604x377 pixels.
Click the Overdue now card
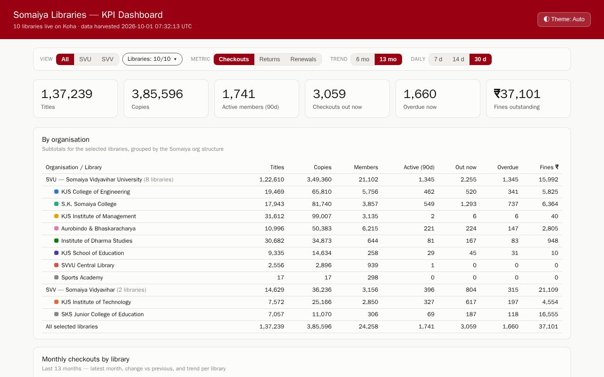(438, 98)
